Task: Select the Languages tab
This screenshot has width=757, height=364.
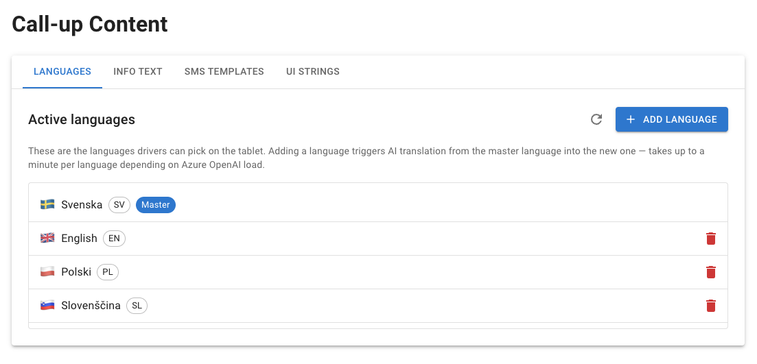Action: coord(62,71)
